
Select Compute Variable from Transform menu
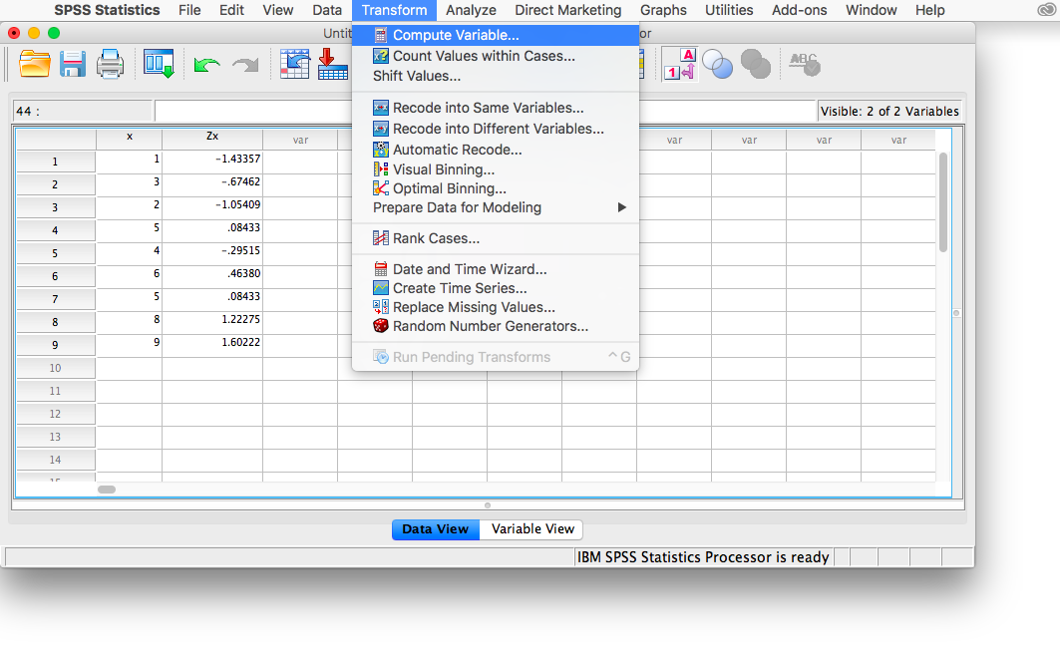[x=455, y=35]
